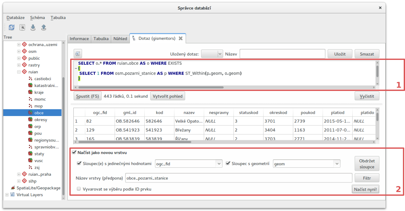Screen dimensions: 405x211
Task: Open the Databáze menu
Action: pos(15,18)
